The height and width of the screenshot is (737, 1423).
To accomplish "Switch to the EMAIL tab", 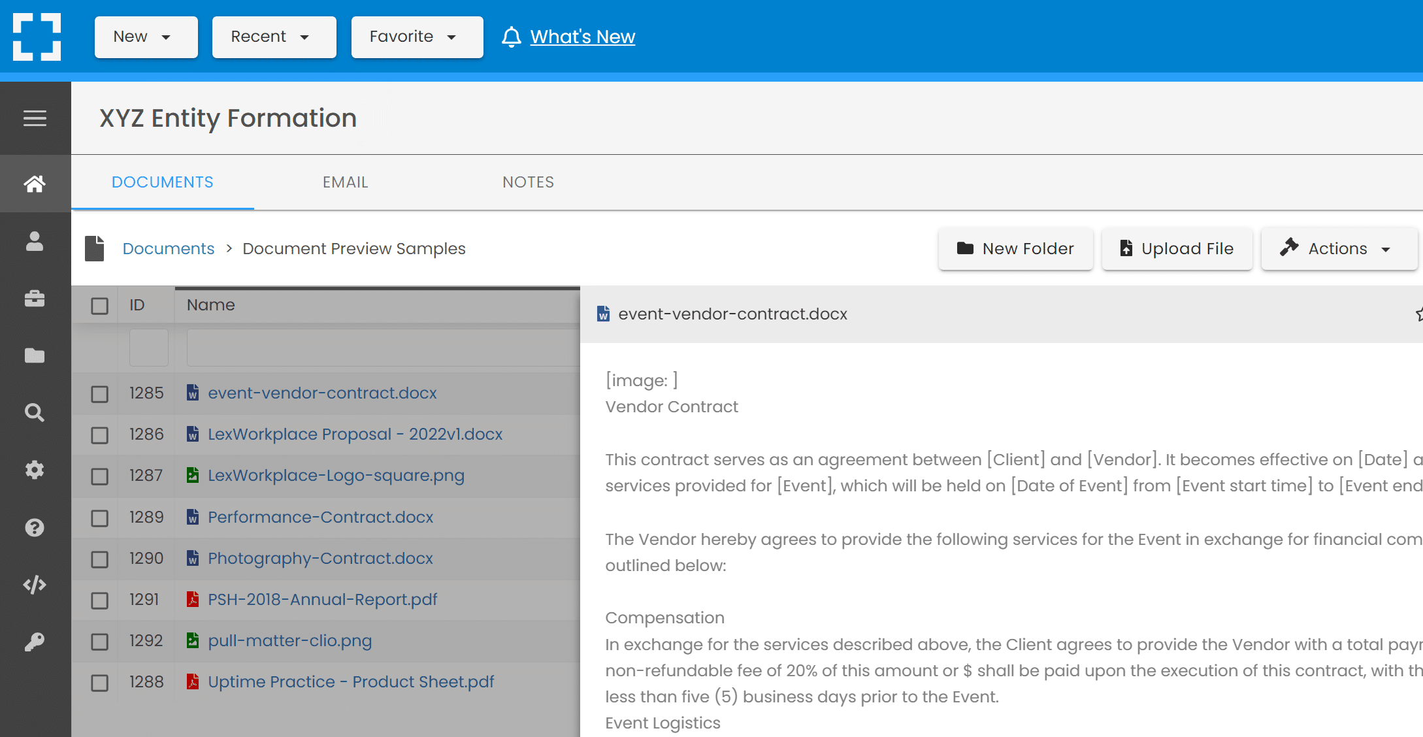I will coord(346,182).
